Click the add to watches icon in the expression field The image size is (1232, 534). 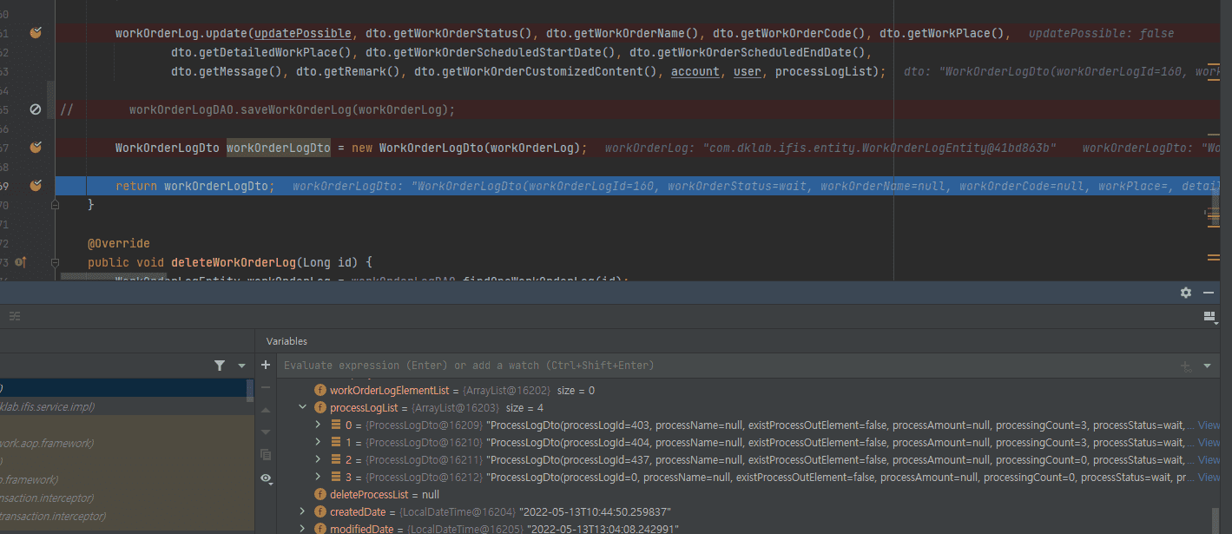1186,366
